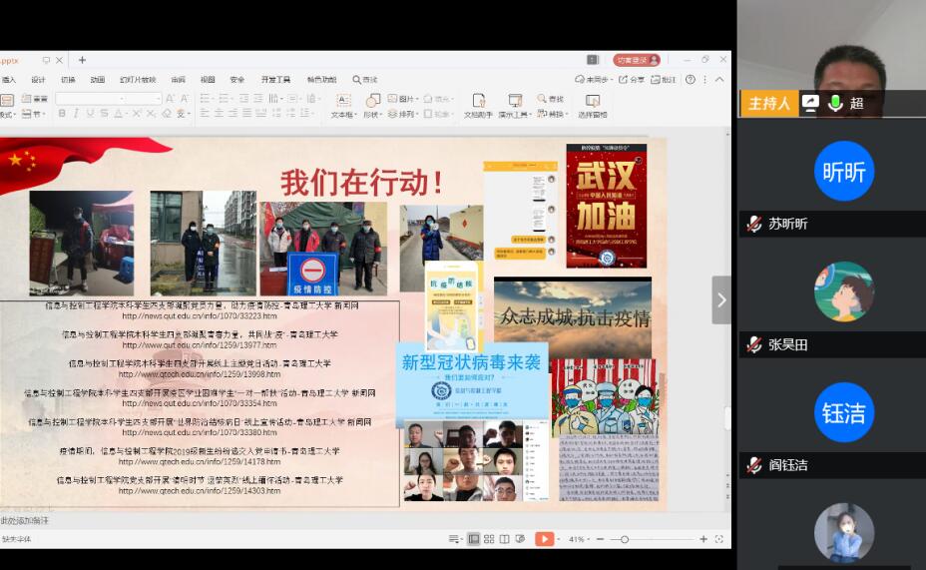926x570 pixels.
Task: Click the side panel expand arrow
Action: (x=720, y=300)
